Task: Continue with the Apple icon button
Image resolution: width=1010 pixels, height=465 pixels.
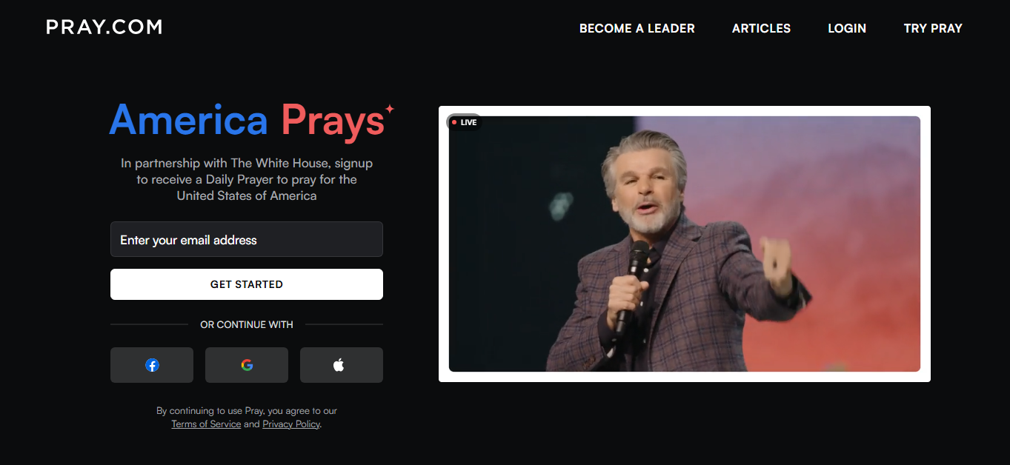Action: [x=342, y=365]
